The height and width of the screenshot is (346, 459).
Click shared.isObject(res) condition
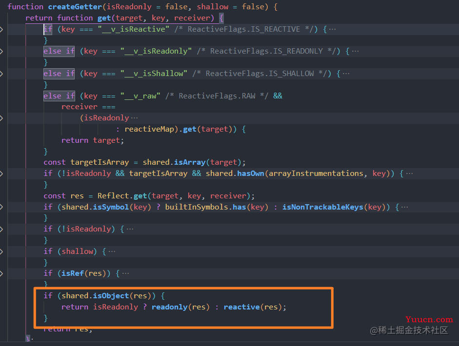(x=109, y=296)
